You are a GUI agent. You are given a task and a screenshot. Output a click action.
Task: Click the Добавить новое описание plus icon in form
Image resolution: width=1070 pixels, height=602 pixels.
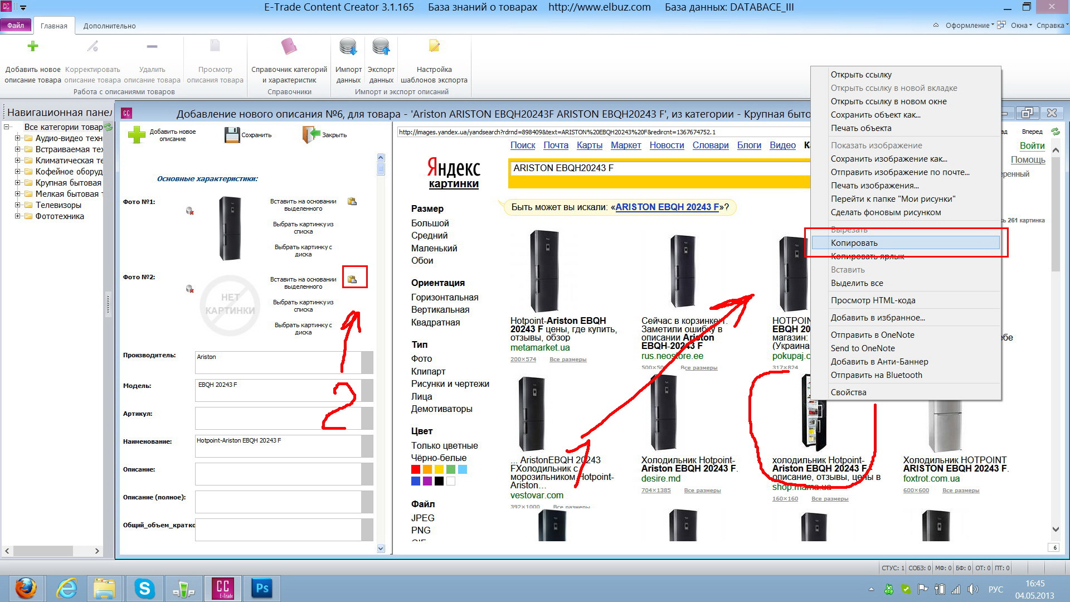click(x=137, y=135)
